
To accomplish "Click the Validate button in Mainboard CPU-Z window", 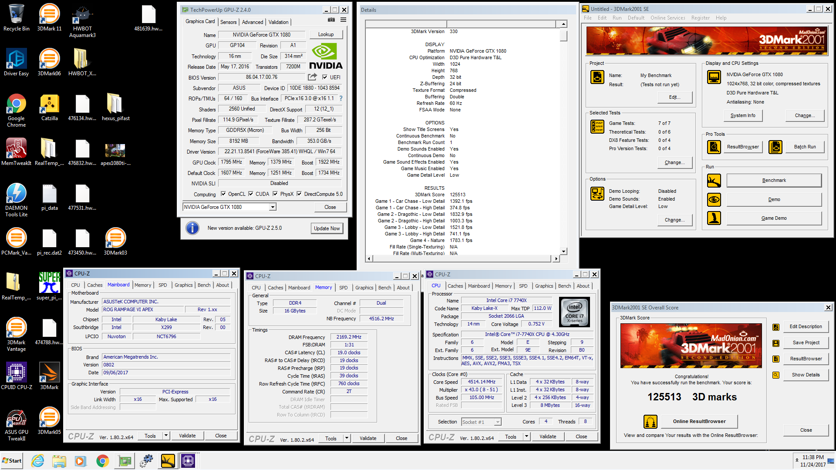I will coord(187,436).
